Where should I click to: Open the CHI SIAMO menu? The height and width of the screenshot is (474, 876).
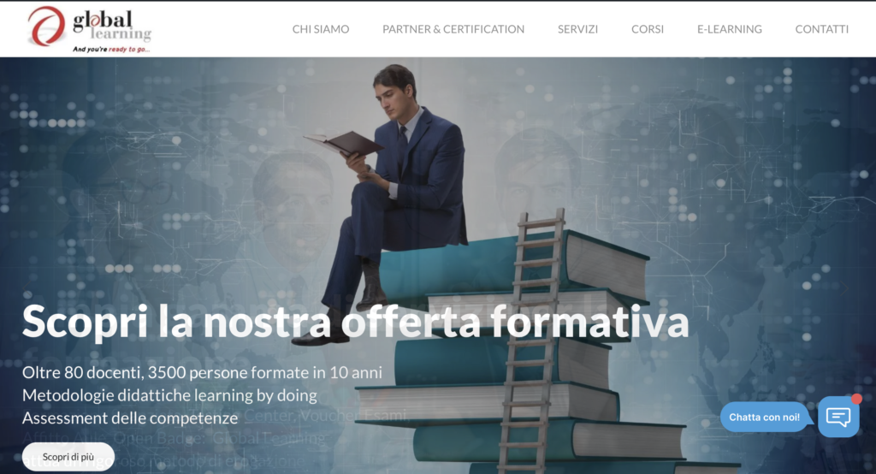321,29
